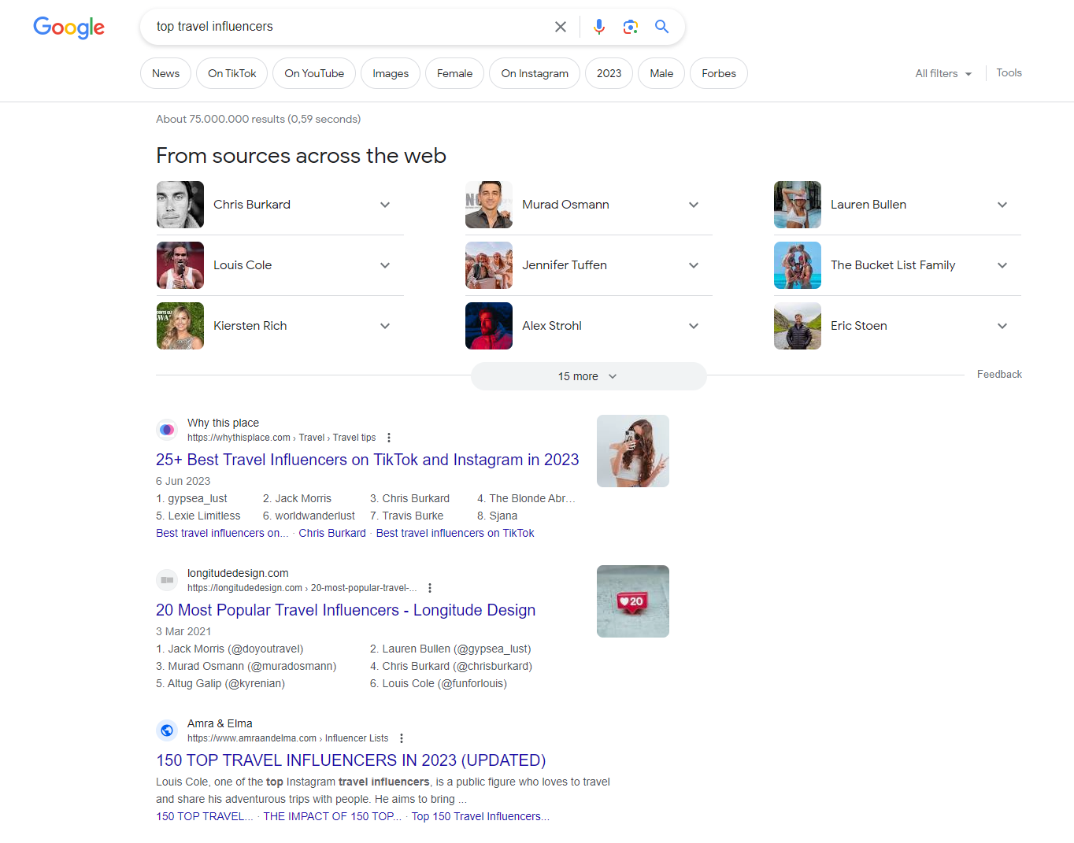The width and height of the screenshot is (1074, 843).
Task: Expand Alex Strohl entry
Action: coord(694,326)
